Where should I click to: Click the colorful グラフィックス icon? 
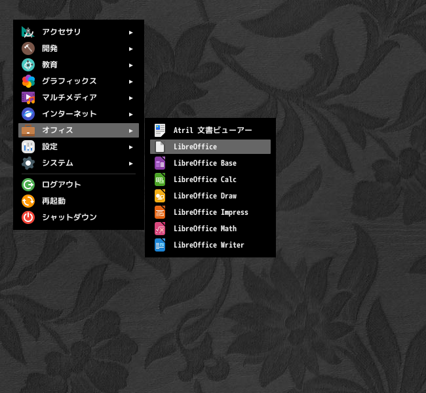pyautogui.click(x=28, y=81)
